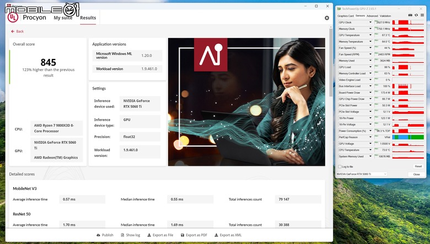Click the GPU-Z title bar app icon
The image size is (430, 244).
point(339,9)
